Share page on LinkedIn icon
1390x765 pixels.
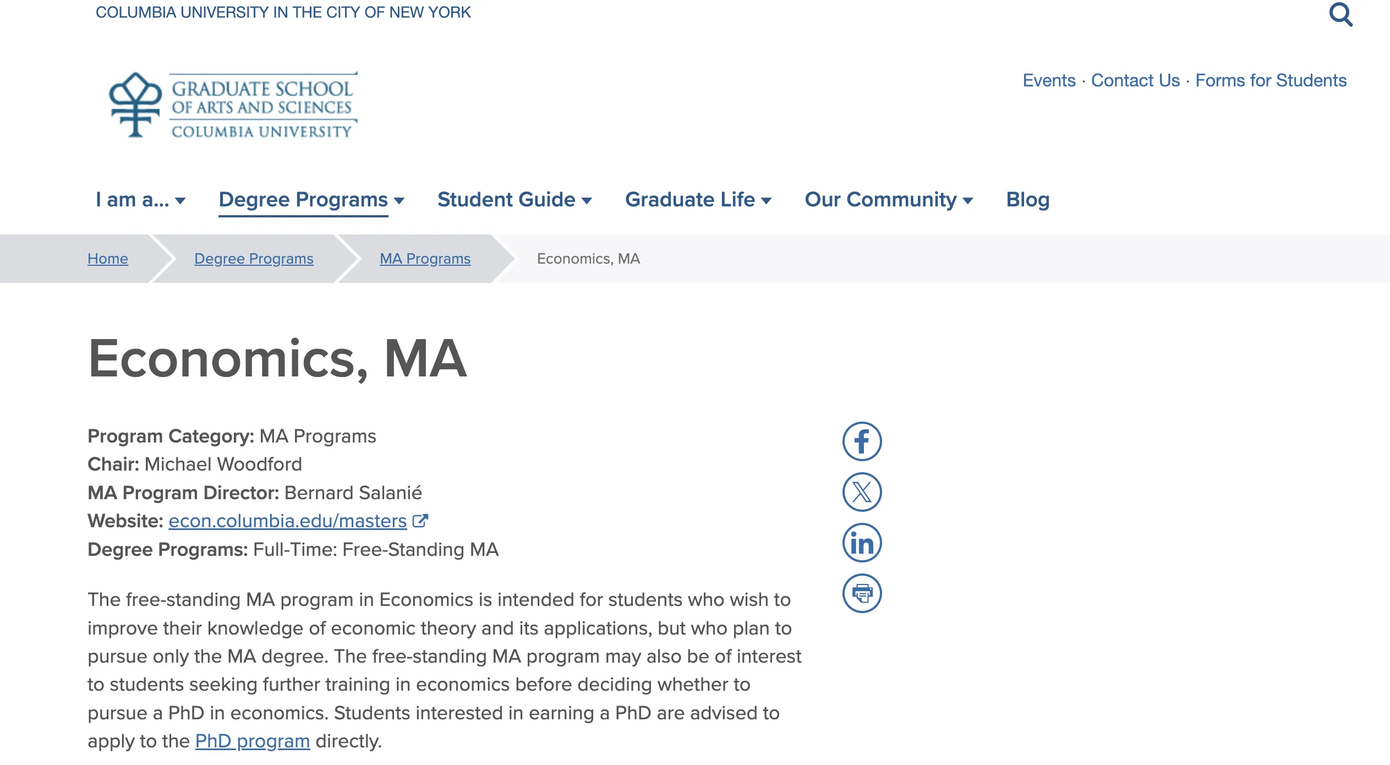[x=862, y=543]
